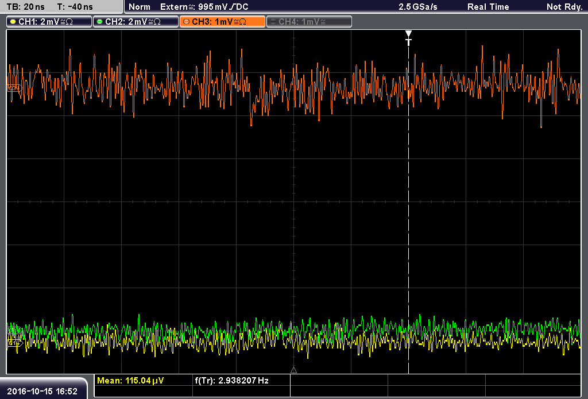Click the Real Time acquisition label
Viewport: 588px width, 399px height.
[x=488, y=7]
